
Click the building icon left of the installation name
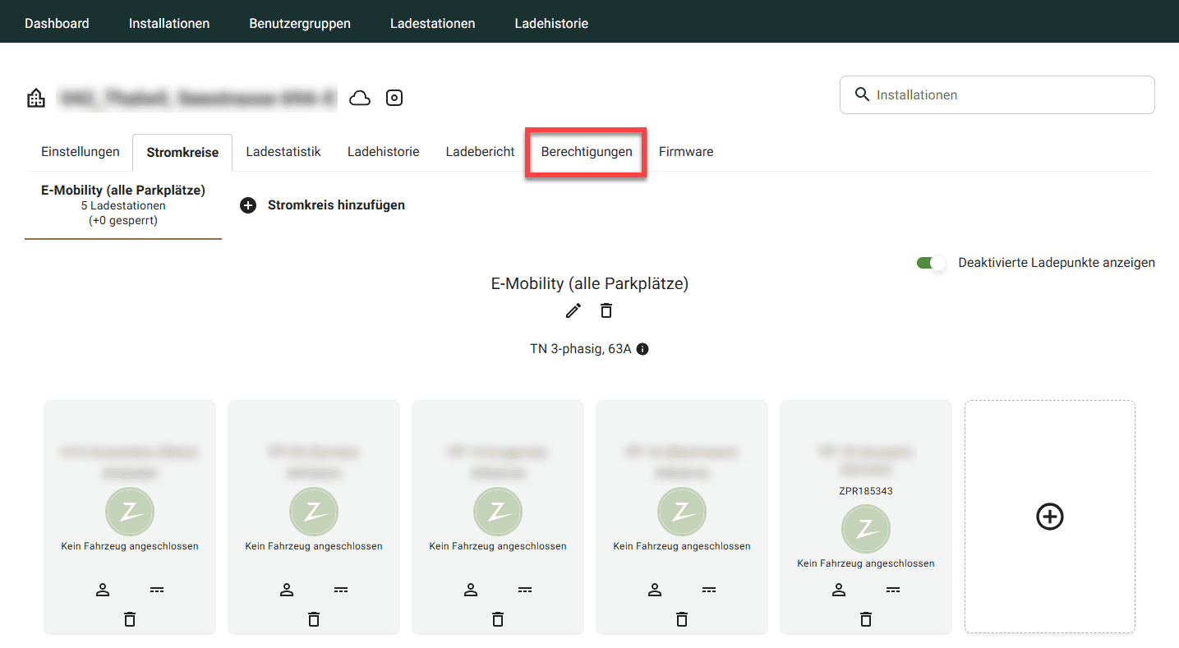(36, 99)
